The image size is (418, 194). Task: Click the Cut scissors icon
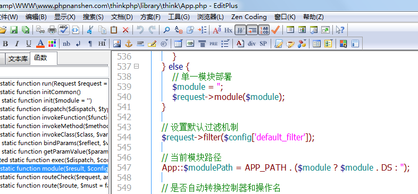tap(90, 30)
